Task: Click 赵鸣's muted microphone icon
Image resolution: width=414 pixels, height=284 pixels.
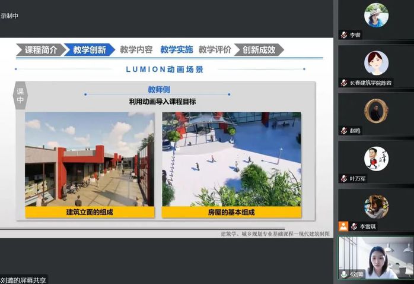Action: tap(344, 131)
